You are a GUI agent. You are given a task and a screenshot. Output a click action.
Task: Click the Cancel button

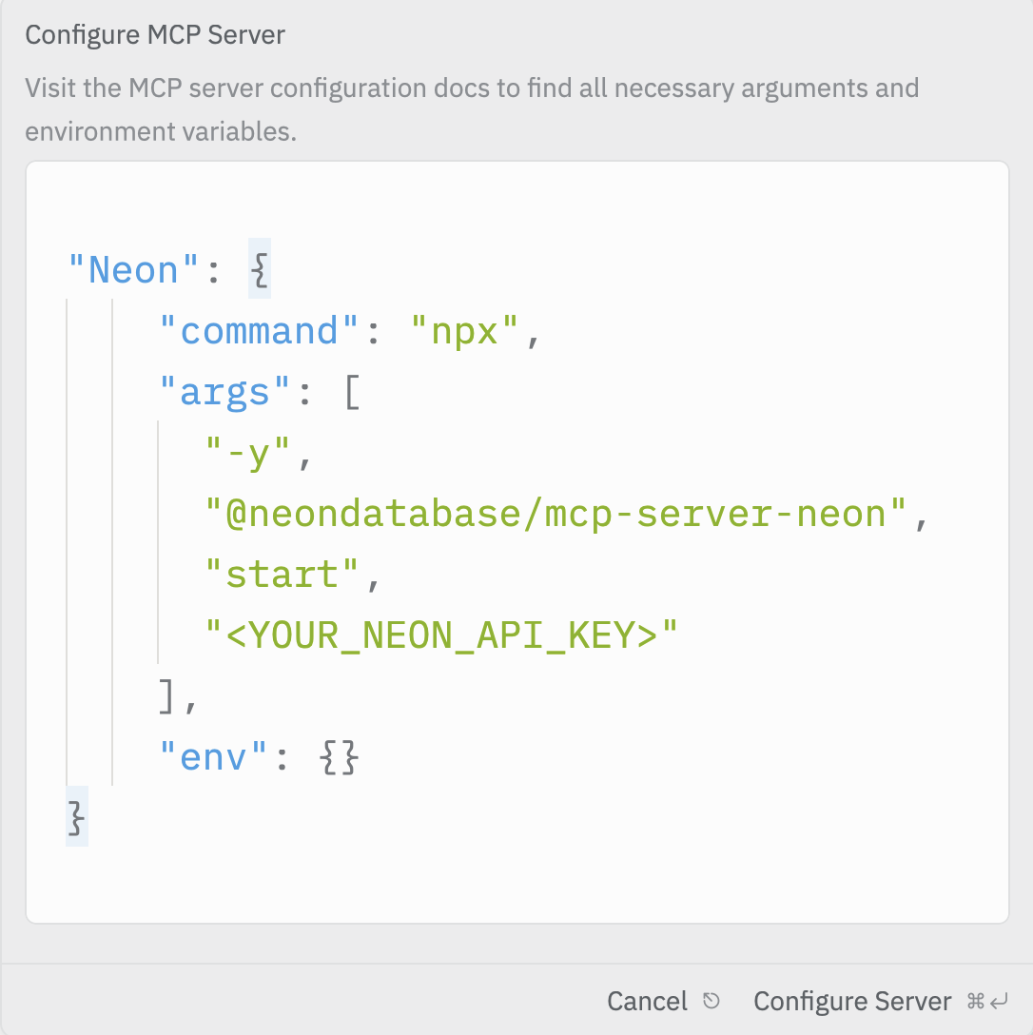[x=648, y=1000]
